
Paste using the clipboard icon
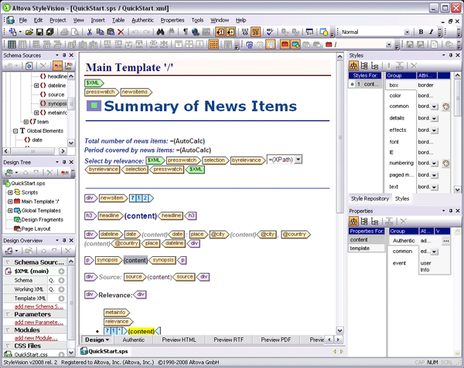(x=111, y=32)
